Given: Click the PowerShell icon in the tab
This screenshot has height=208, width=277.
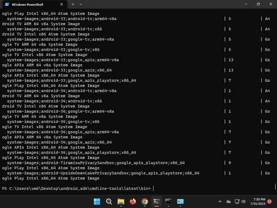Looking at the screenshot, I should tap(7, 4).
